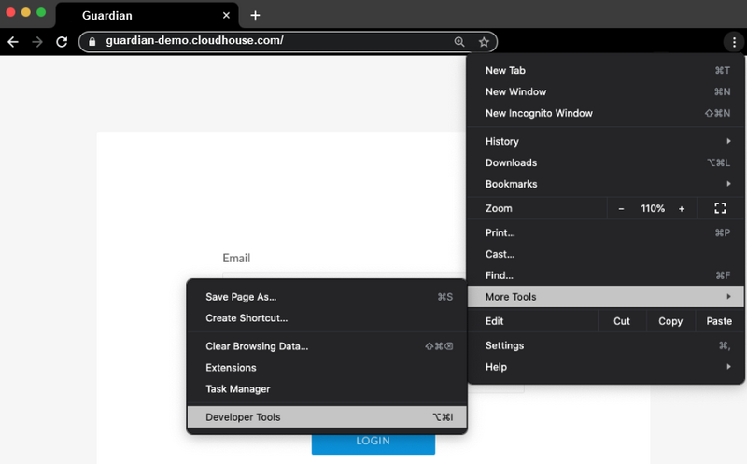This screenshot has height=464, width=747.
Task: Toggle fullscreen mode in the Zoom row
Action: pos(719,208)
